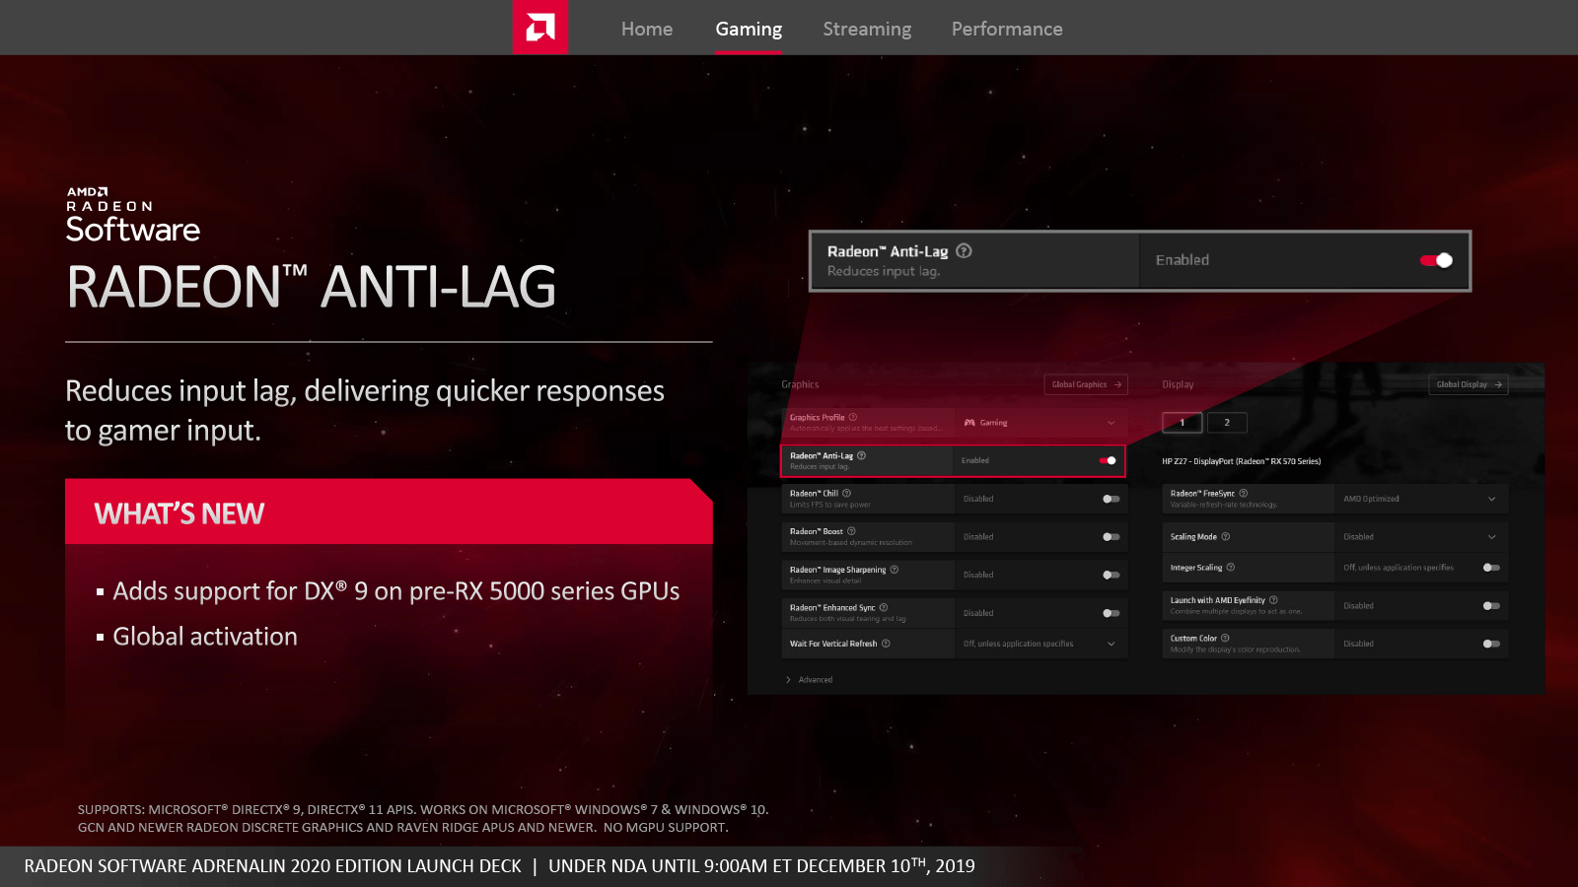Open the Performance tab
This screenshot has width=1578, height=887.
tap(1006, 29)
